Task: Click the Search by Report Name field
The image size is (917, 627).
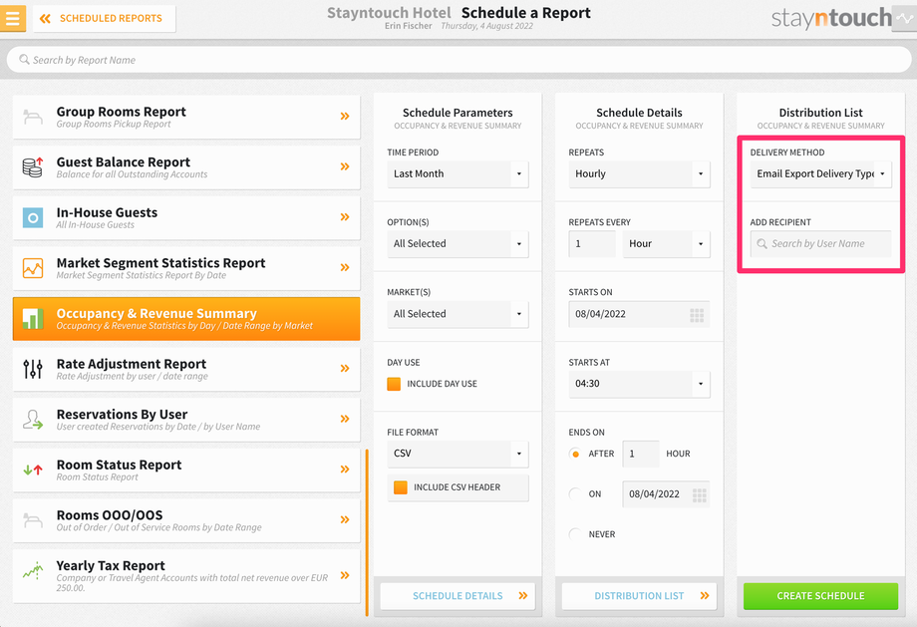Action: [459, 60]
